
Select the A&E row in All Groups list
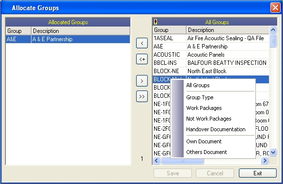click(211, 46)
